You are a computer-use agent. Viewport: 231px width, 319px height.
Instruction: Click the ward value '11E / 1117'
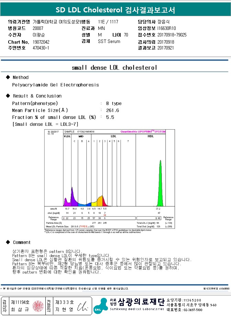[x=108, y=22]
